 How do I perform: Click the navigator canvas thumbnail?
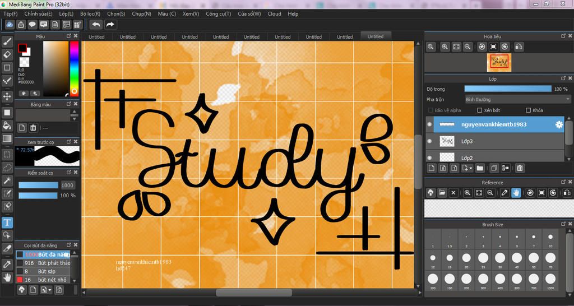click(x=499, y=62)
